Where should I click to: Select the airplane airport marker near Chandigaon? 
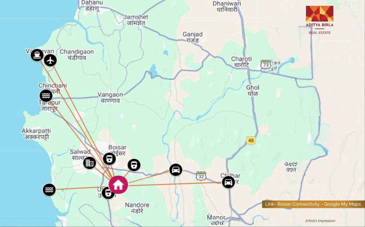tap(50, 60)
